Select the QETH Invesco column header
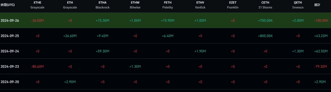Screen dimensions: 331x92 [298, 5]
